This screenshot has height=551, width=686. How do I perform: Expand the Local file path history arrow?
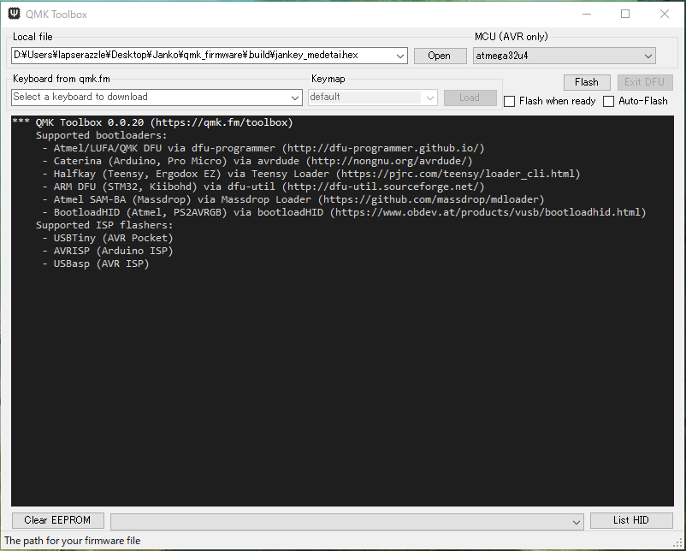tap(400, 56)
